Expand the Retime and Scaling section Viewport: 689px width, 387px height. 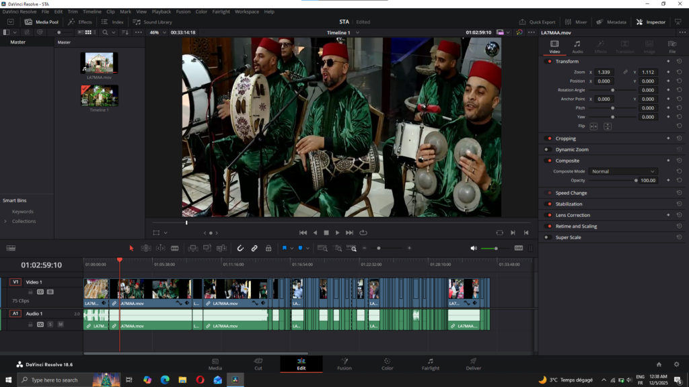(x=576, y=226)
